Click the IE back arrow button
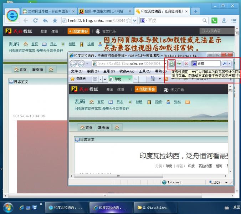The width and height of the screenshot is (241, 214). (x=73, y=63)
